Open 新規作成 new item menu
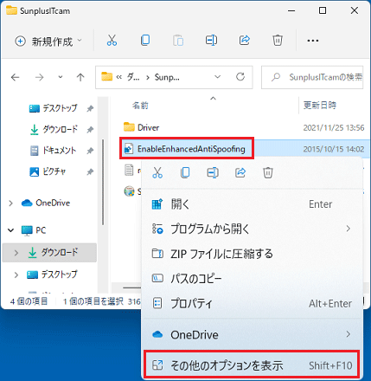 click(x=48, y=42)
